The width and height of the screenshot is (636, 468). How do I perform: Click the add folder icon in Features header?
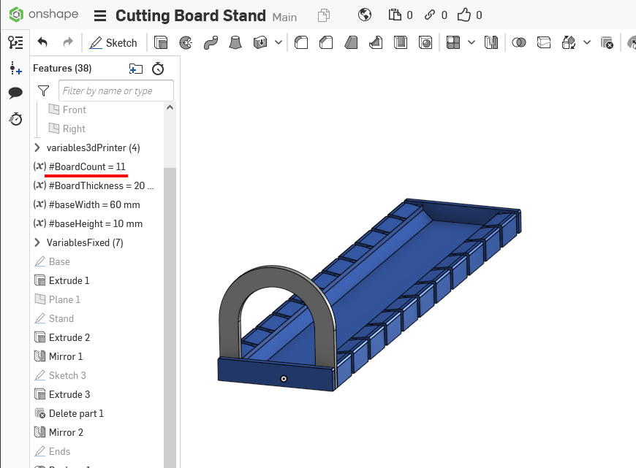coord(135,69)
